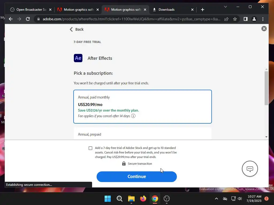This screenshot has height=205, width=274.
Task: Open the tab search dropdown arrow
Action: coord(225,7)
